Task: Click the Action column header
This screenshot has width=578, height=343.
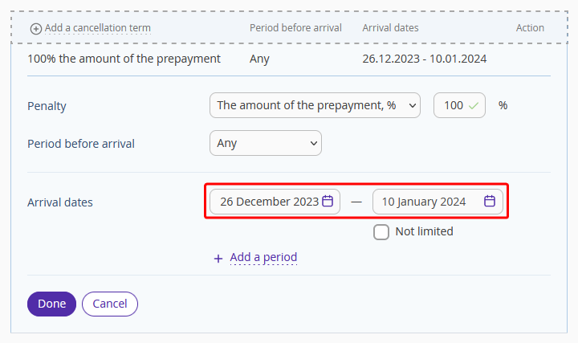Action: pyautogui.click(x=530, y=28)
